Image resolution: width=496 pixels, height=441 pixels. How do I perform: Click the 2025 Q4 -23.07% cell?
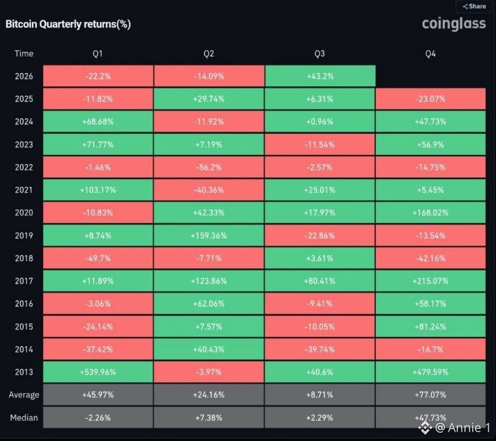430,99
